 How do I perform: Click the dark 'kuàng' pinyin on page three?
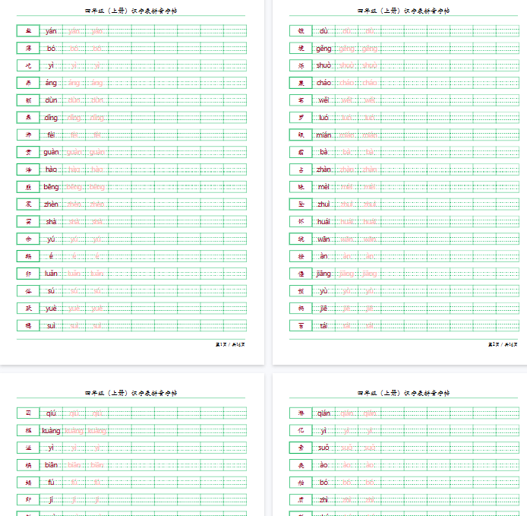pyautogui.click(x=51, y=430)
